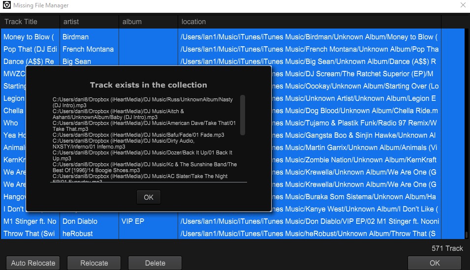Click the Bafu/Fade/01 Fade.mp3 path
The width and height of the screenshot is (470, 270).
[x=138, y=135]
